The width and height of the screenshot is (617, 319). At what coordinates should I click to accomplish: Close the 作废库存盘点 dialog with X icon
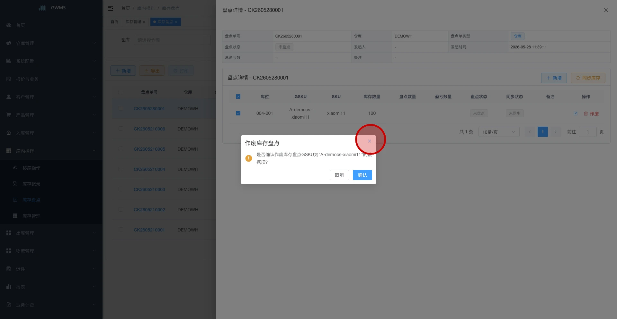click(370, 141)
